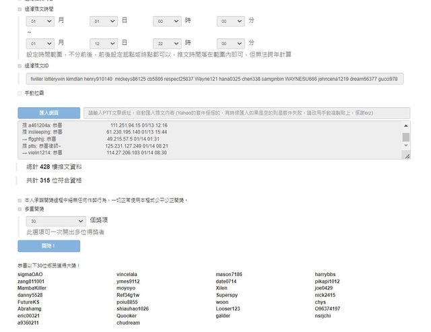The height and width of the screenshot is (332, 431).
Task: Tick the fair-draw promise checkbox (本人承諾)
Action: coord(20,201)
